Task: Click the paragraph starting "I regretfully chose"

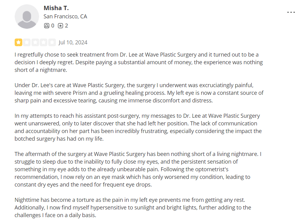Action: (139, 62)
